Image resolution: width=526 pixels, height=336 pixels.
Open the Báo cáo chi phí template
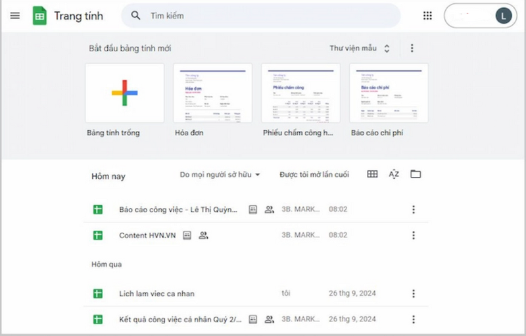pyautogui.click(x=389, y=93)
